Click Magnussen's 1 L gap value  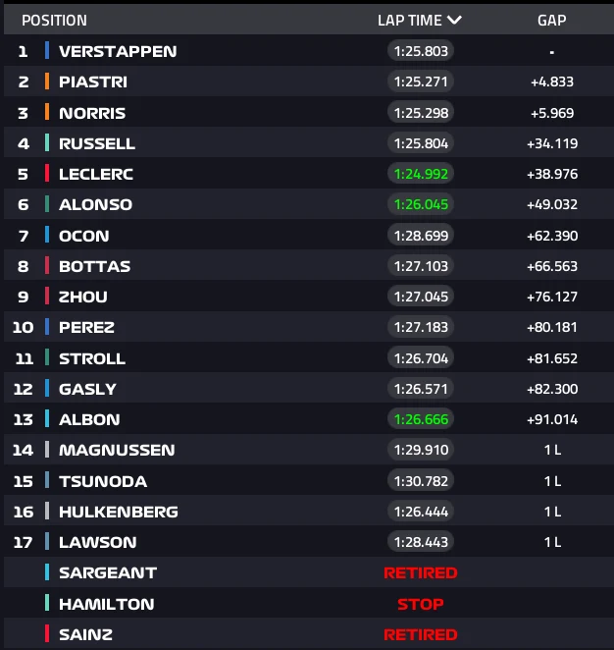(x=552, y=450)
